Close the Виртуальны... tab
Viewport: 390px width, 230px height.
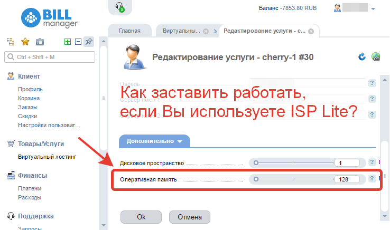206,31
